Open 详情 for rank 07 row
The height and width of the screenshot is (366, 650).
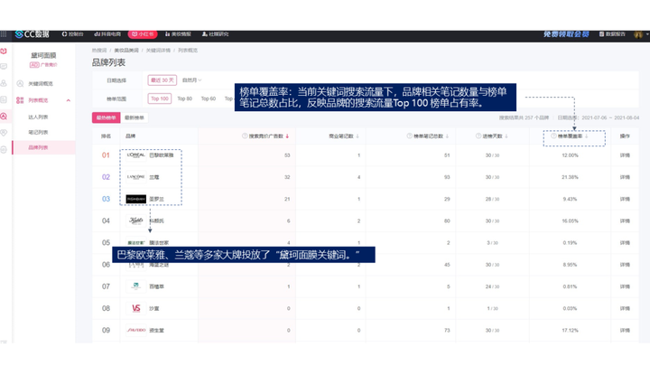[x=625, y=286]
